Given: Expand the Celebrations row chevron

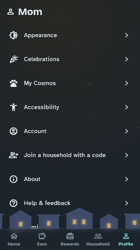Looking at the screenshot, I should coord(127,59).
